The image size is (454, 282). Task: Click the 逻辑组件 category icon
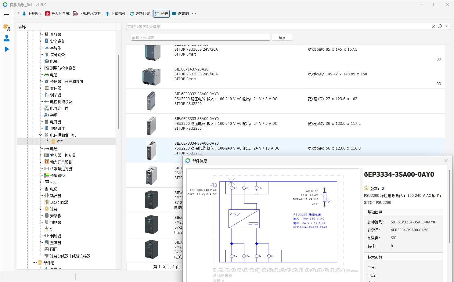click(47, 128)
